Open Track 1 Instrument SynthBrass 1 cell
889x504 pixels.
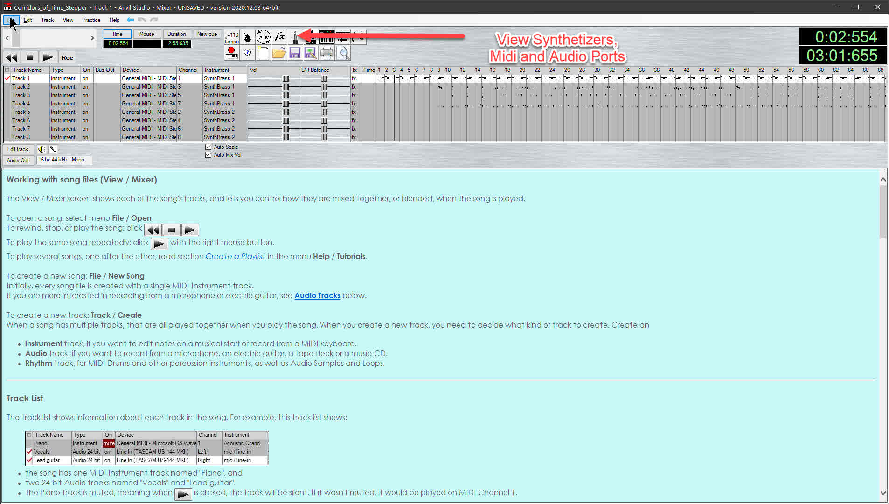224,78
